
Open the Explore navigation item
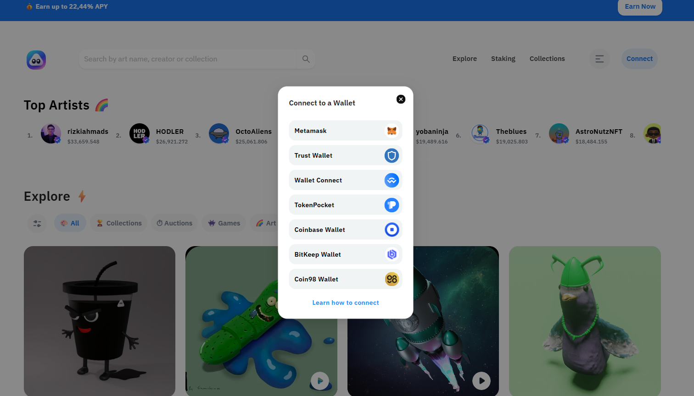[465, 59]
